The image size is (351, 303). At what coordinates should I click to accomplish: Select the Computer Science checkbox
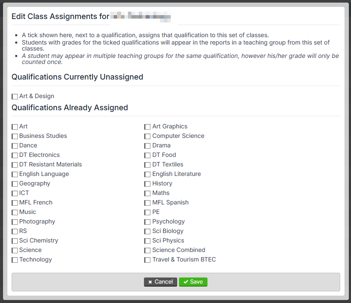click(147, 136)
